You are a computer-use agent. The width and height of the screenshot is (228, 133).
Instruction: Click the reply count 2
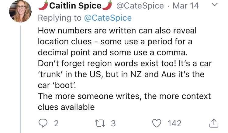[57, 123]
